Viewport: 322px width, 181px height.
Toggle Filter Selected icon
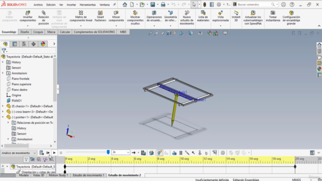[45, 159]
